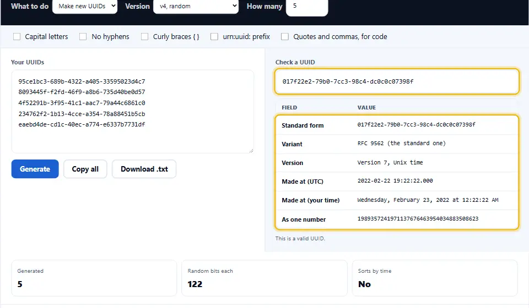Click the 'Your UUIDs' label

point(28,62)
